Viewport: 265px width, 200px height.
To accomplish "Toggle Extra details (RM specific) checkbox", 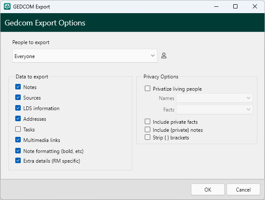I will tap(18, 161).
